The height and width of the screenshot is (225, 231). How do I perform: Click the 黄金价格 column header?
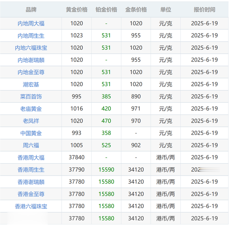77,10
